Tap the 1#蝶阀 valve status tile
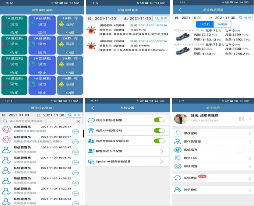 point(70,24)
